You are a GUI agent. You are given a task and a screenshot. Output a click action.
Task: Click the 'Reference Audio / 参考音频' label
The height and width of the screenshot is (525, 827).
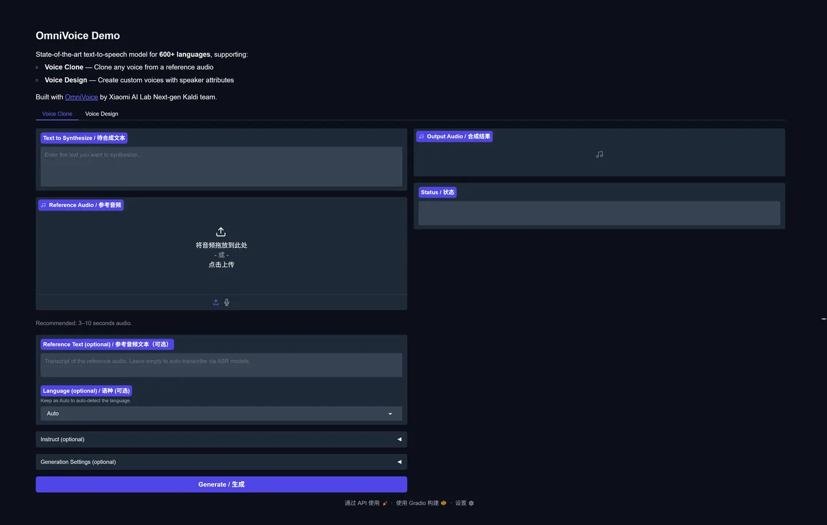point(81,205)
